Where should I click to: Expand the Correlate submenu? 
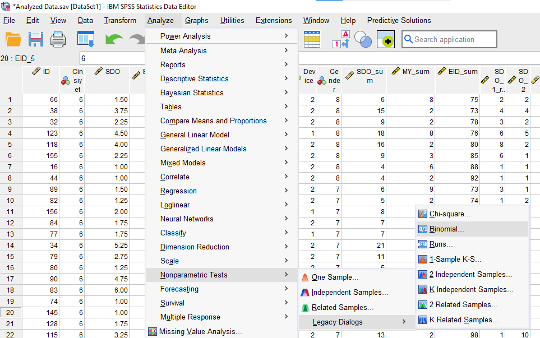(x=221, y=177)
